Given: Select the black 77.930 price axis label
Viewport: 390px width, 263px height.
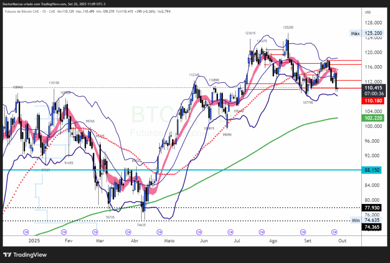Looking at the screenshot, I should point(373,208).
